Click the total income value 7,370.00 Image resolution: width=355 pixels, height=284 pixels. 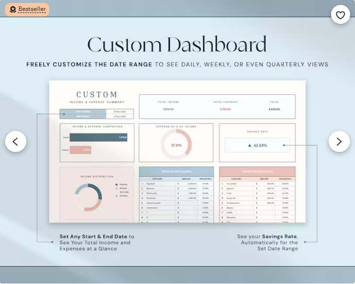pos(168,109)
